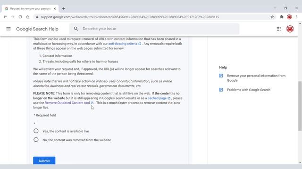
Task: Open the Google apps grid
Action: tap(278, 29)
